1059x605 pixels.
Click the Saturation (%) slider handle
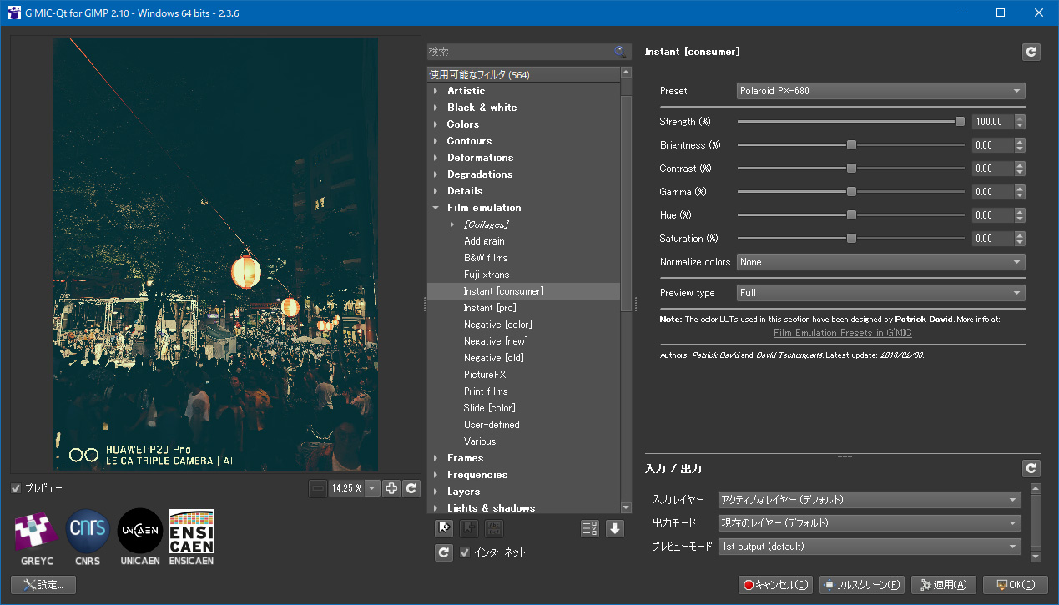coord(851,239)
